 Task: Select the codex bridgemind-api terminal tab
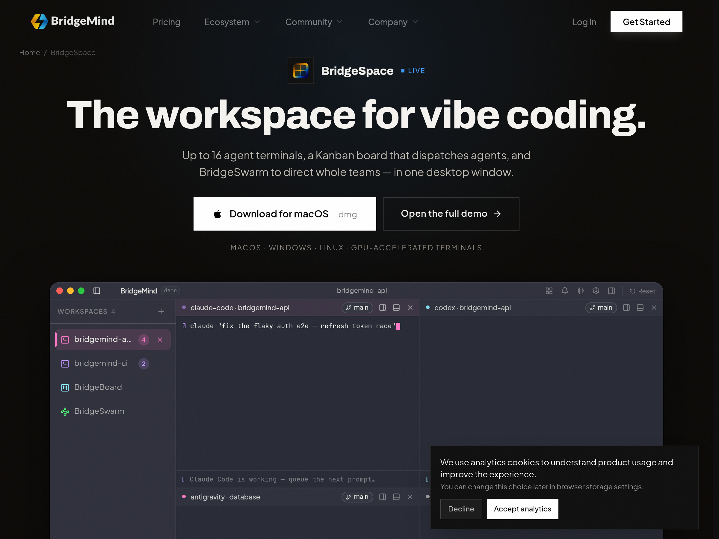coord(473,308)
